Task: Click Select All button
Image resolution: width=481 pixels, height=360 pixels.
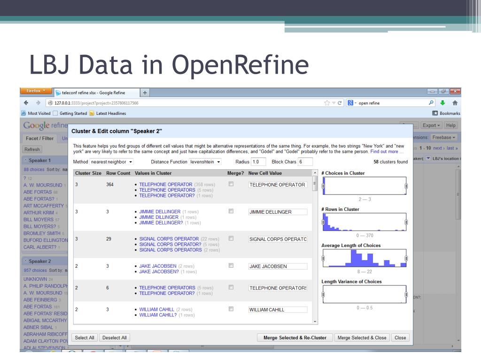Action: (x=85, y=337)
